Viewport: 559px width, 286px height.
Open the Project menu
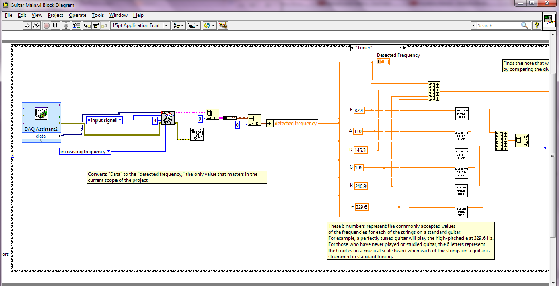coord(55,15)
